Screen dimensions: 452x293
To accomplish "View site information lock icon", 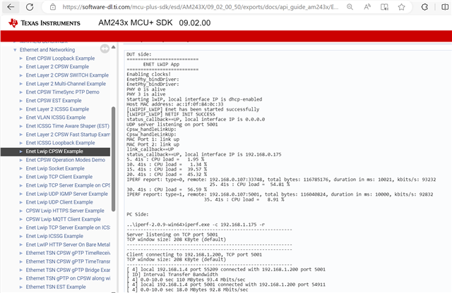I will 52,7.
